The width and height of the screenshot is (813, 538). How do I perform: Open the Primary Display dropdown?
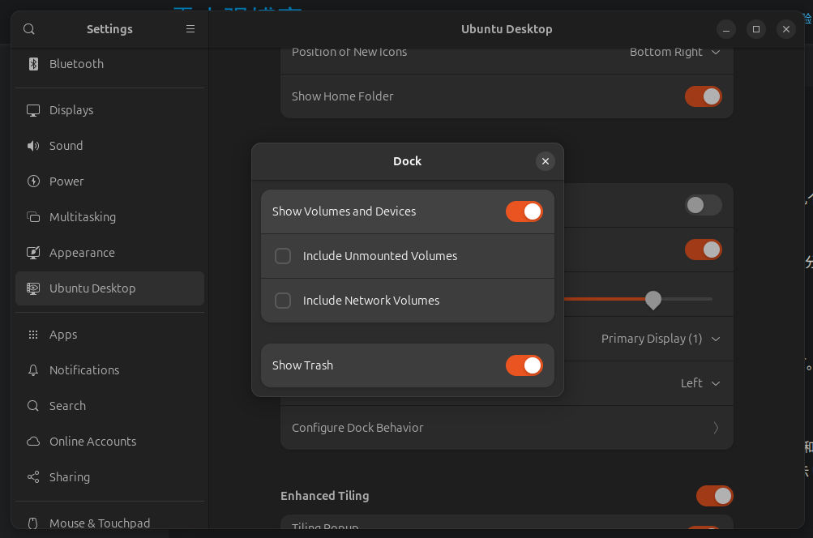pos(660,339)
